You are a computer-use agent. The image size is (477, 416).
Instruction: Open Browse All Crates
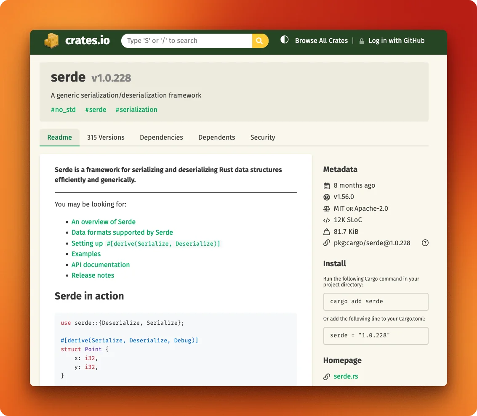(321, 41)
